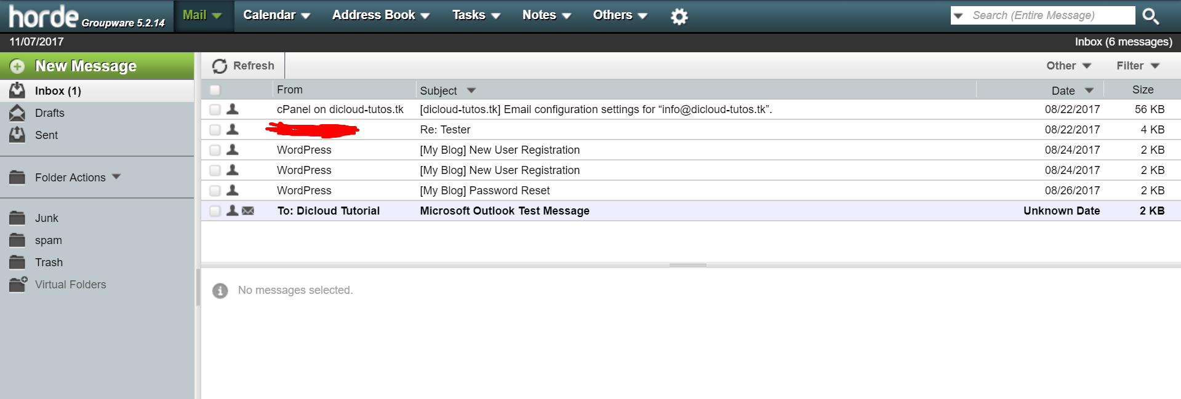The image size is (1181, 399).
Task: Open the Calendar menu
Action: 276,15
